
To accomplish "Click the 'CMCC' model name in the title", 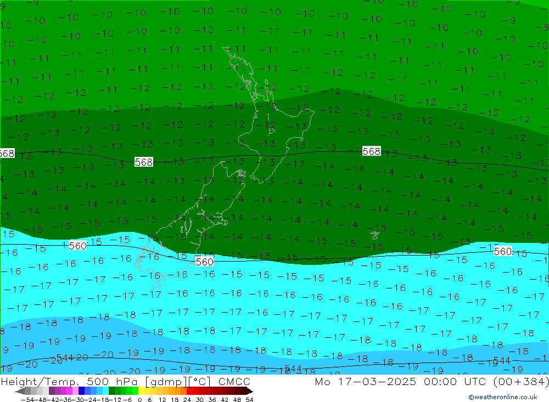I will [x=234, y=381].
